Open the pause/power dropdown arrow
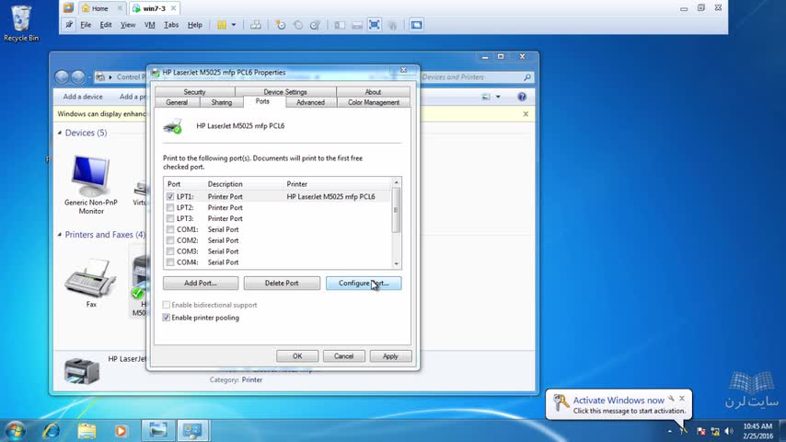 tap(234, 25)
